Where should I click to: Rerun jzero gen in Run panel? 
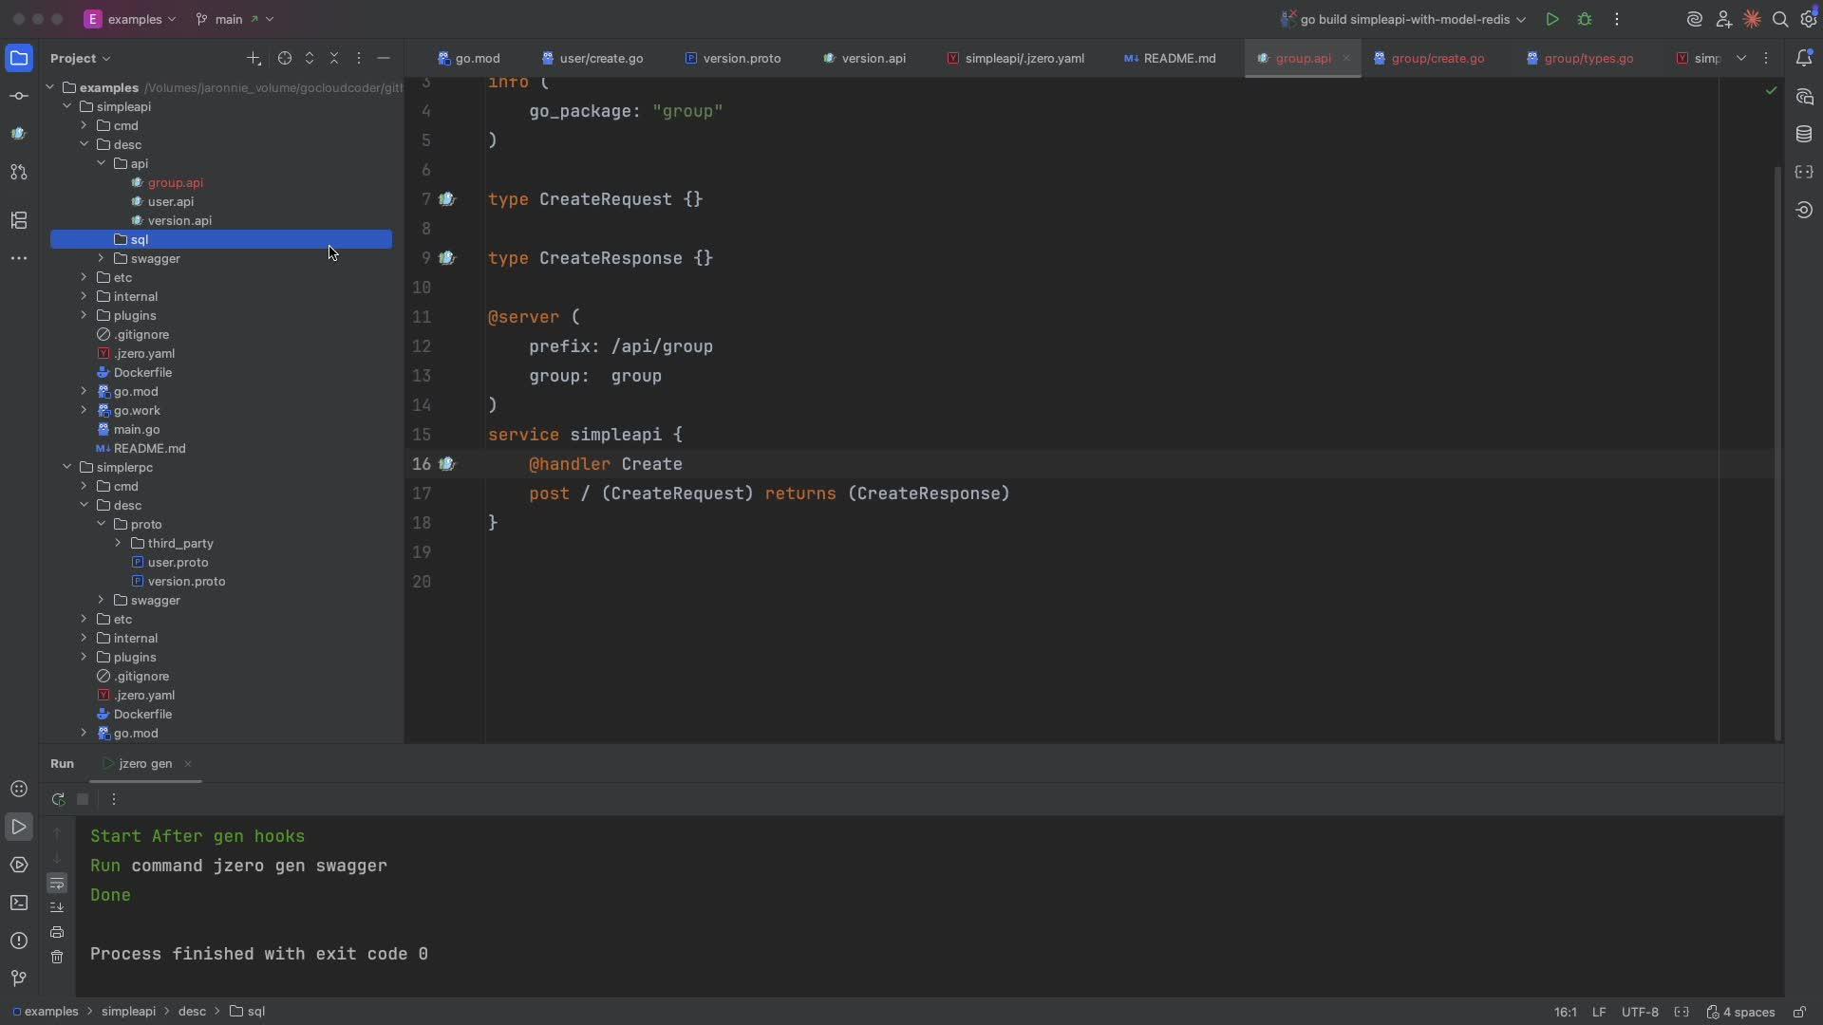pos(58,799)
